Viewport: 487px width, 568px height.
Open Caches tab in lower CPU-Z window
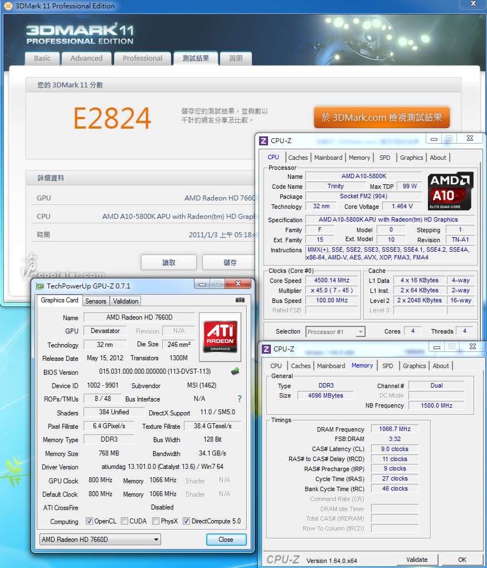[301, 366]
